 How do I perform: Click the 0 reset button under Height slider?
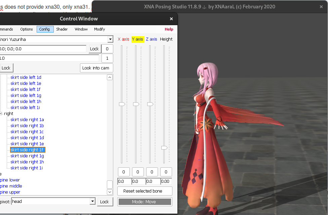click(166, 172)
